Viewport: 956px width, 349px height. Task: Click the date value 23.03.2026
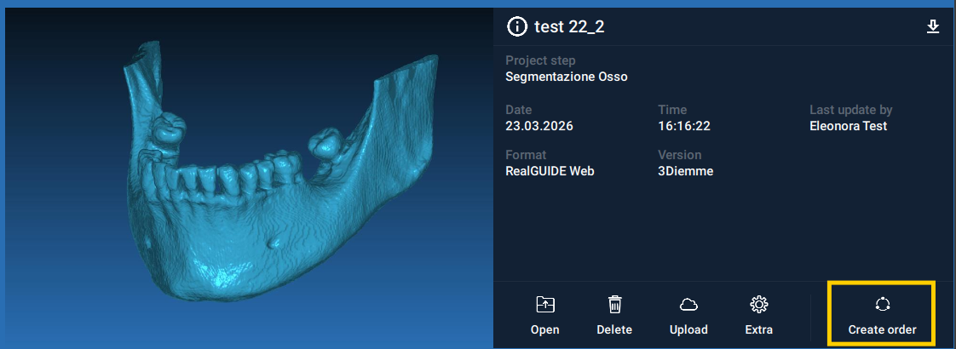[539, 126]
